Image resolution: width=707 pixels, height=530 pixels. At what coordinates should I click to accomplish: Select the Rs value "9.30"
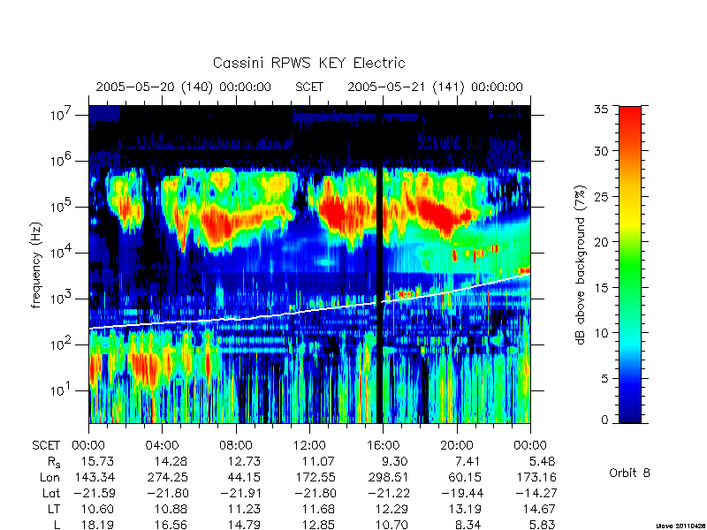point(394,461)
